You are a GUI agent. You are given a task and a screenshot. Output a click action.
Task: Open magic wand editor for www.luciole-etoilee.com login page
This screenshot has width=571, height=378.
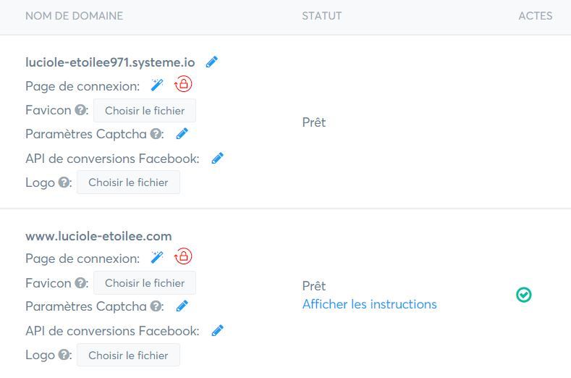point(157,257)
